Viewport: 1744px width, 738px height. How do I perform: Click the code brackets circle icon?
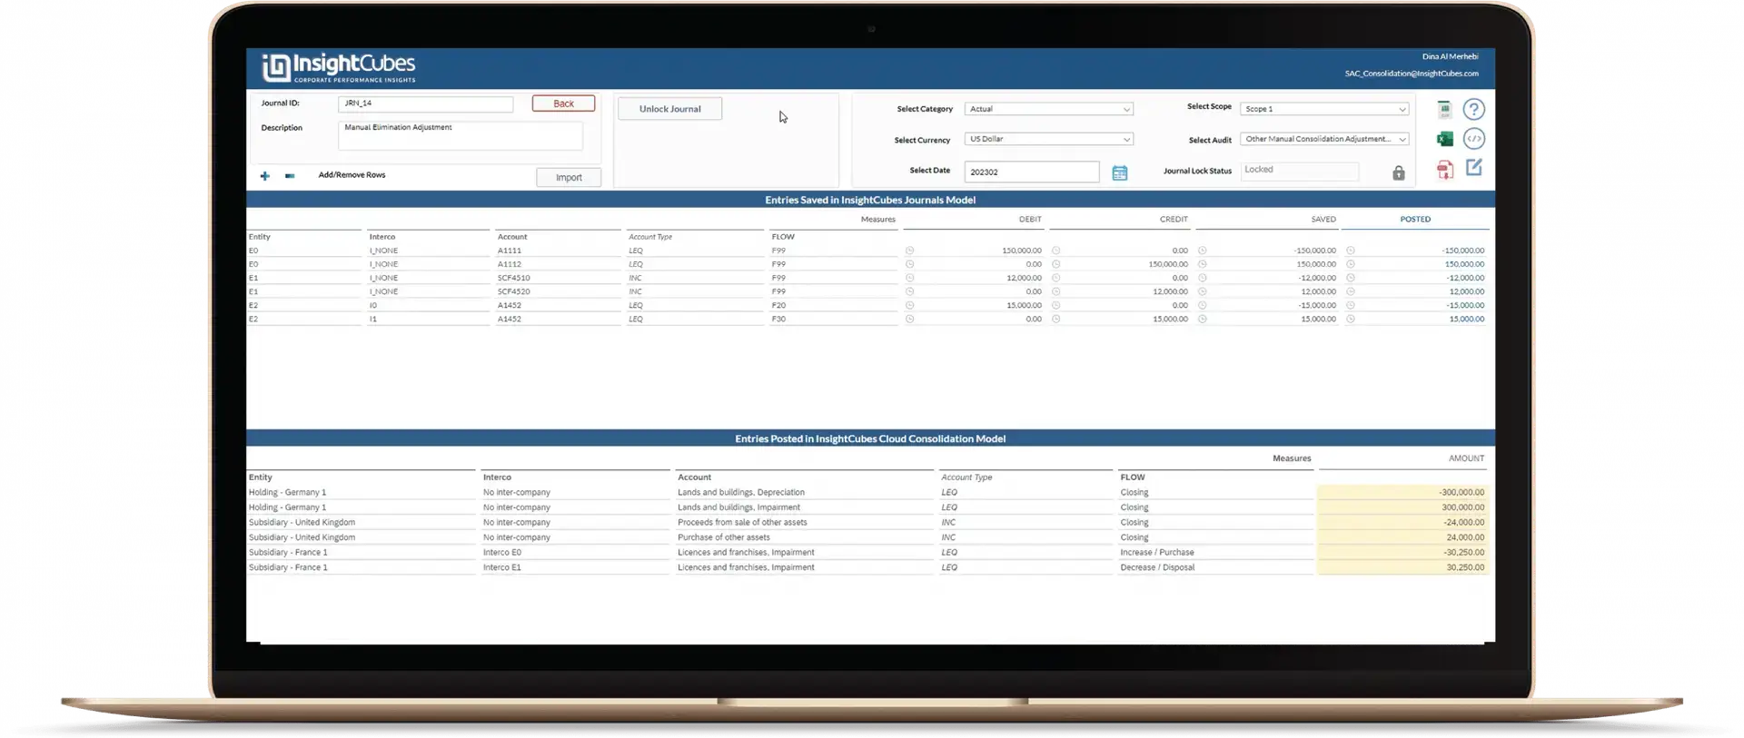tap(1474, 139)
